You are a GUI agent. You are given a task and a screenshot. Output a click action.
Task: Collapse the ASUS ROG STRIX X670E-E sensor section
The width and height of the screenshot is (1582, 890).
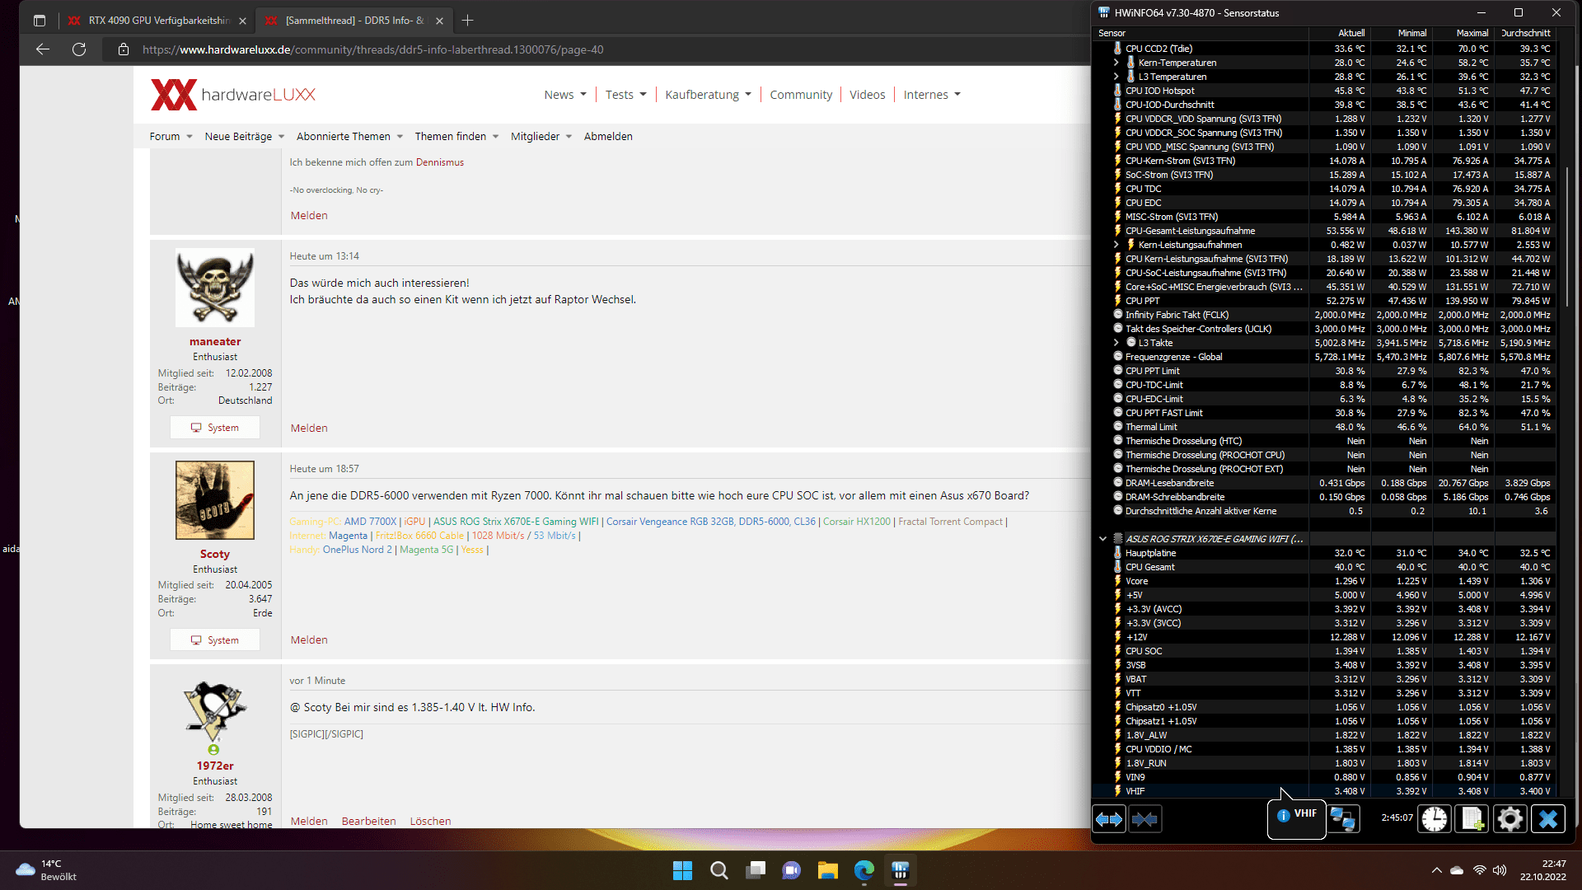1102,539
